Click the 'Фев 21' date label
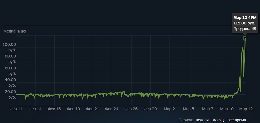The image size is (260, 123). [93, 109]
